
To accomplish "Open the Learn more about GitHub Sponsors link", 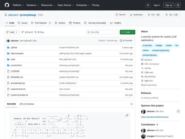I will click(155, 117).
